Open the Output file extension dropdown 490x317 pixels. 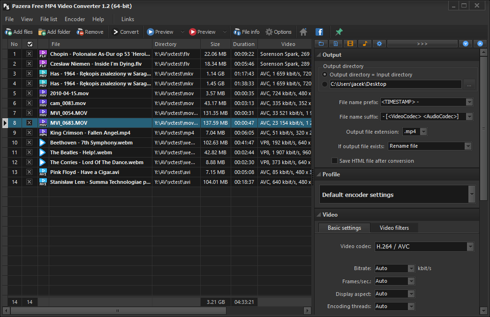pos(423,132)
